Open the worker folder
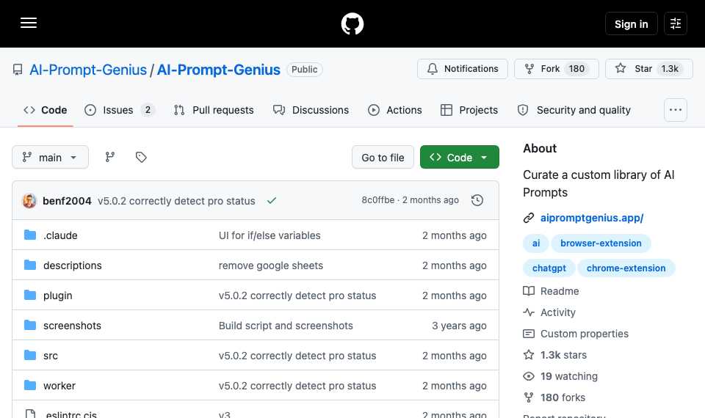 coord(59,386)
